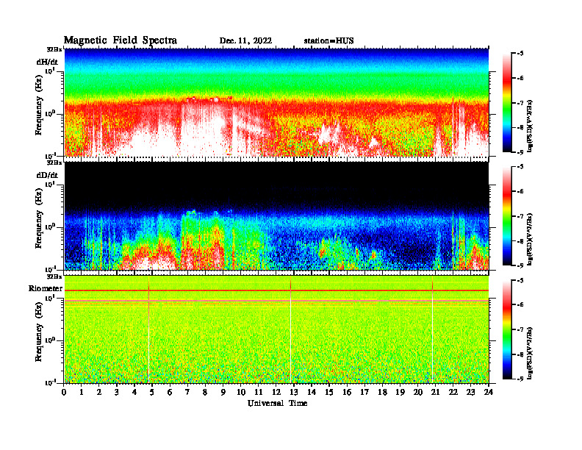Click inside the dH/dt spectrogram plot
The image size is (582, 450).
tap(276, 102)
